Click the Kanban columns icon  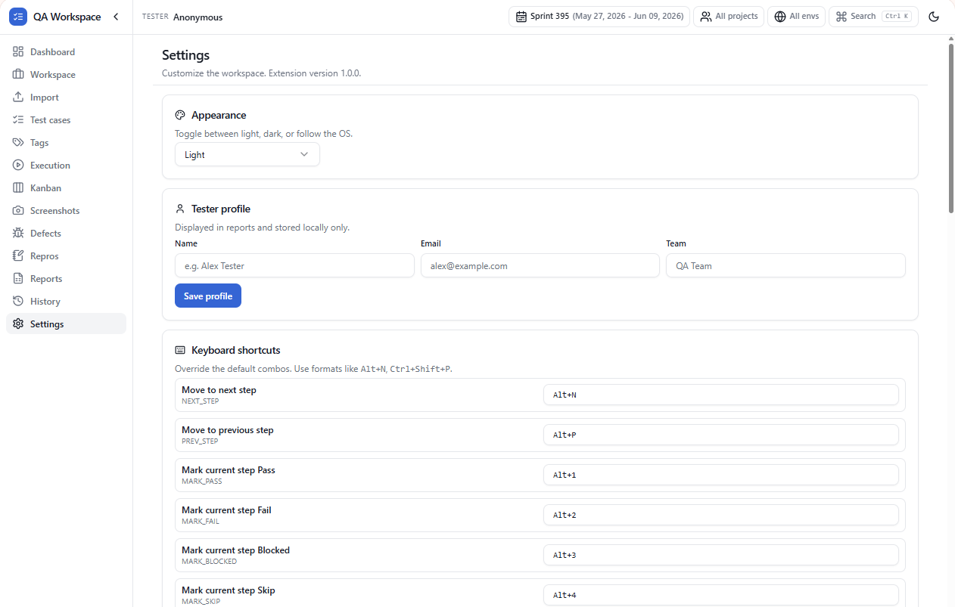[18, 188]
